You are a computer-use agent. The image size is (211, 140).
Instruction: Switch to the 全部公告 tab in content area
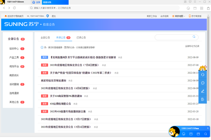point(45,38)
